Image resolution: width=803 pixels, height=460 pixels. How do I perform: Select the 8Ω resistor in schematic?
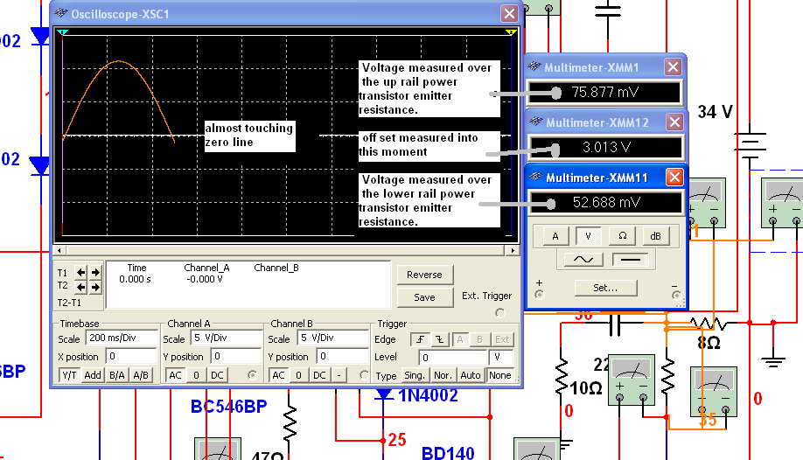tap(709, 324)
